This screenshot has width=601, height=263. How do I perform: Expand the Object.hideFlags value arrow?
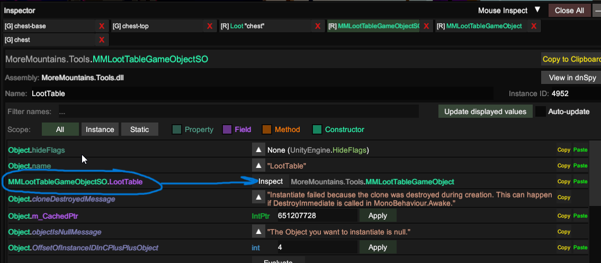258,149
